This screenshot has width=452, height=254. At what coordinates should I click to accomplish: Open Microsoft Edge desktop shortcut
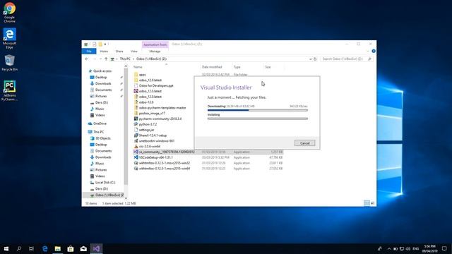(x=9, y=38)
